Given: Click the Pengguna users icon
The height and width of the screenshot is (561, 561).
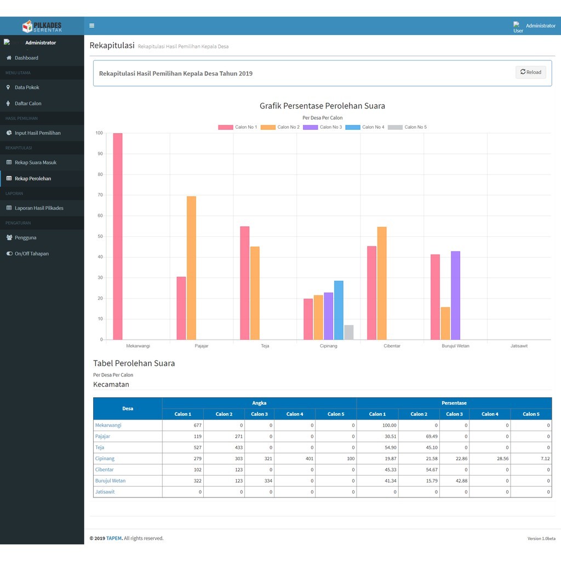Looking at the screenshot, I should click(x=9, y=238).
